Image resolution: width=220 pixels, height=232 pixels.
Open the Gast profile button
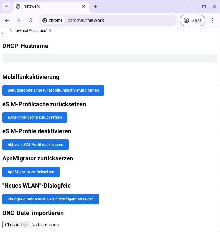192,20
